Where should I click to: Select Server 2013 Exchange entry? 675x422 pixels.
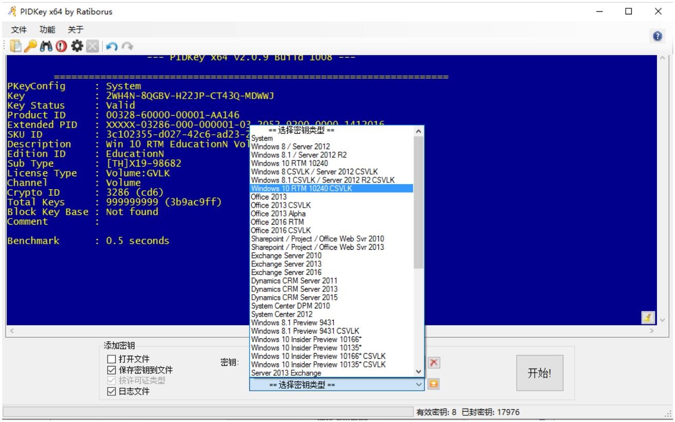332,373
